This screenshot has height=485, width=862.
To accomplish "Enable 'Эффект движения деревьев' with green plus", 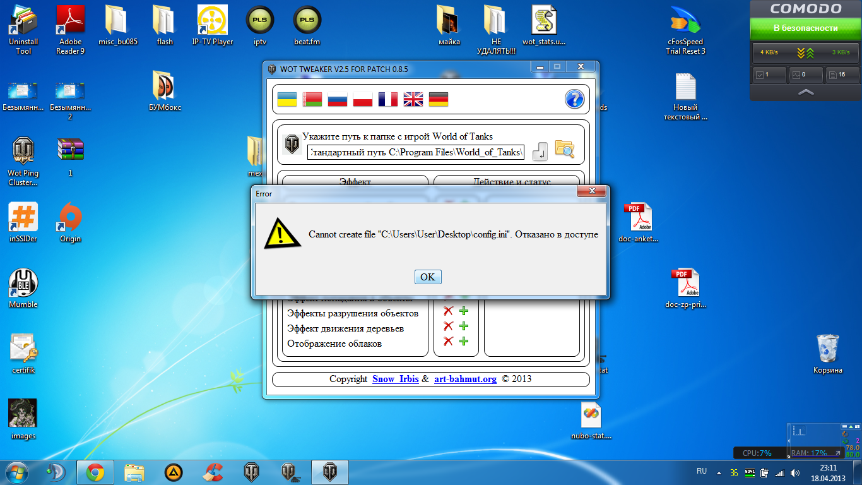I will (x=464, y=326).
